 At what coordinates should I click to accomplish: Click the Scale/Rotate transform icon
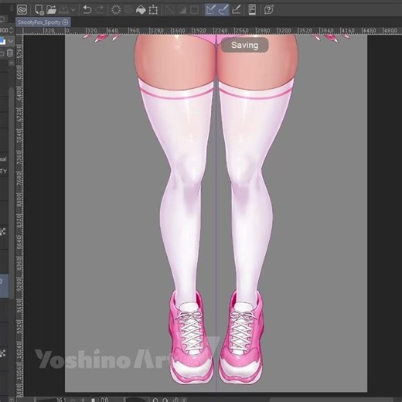click(x=153, y=10)
